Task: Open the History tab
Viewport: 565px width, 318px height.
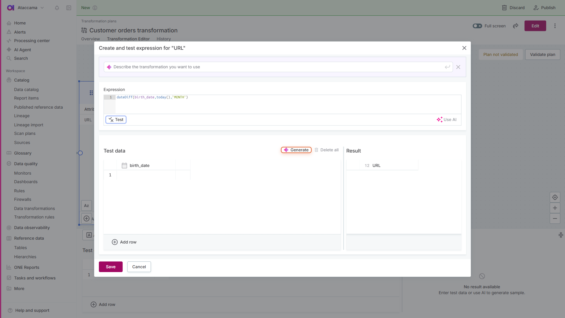Action: pos(164,39)
